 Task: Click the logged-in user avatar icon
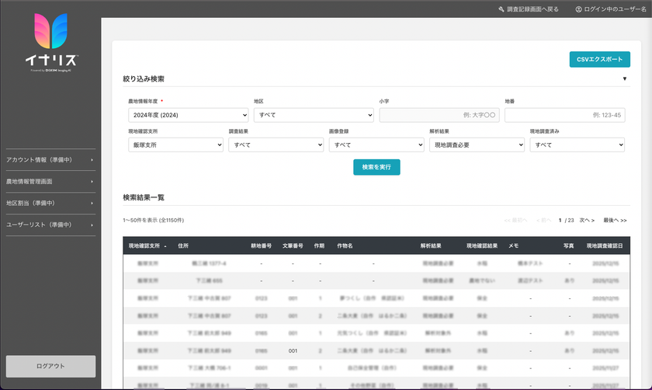[x=578, y=9]
